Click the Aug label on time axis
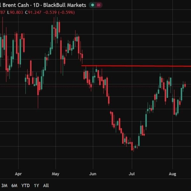The width and height of the screenshot is (191, 191). click(x=173, y=174)
